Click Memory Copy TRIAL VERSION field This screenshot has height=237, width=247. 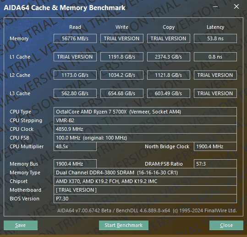click(169, 38)
